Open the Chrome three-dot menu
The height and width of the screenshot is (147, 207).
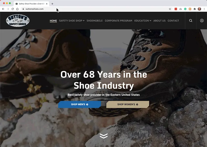click(204, 9)
